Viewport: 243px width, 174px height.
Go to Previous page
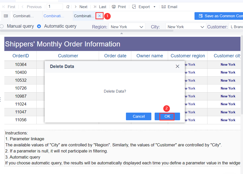32,7
